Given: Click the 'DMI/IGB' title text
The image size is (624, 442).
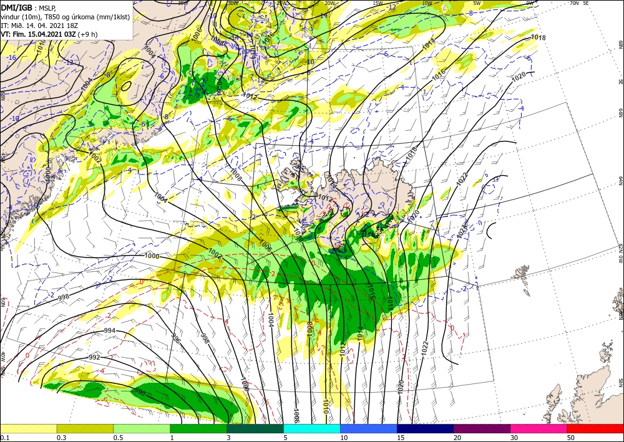Looking at the screenshot, I should pos(16,7).
